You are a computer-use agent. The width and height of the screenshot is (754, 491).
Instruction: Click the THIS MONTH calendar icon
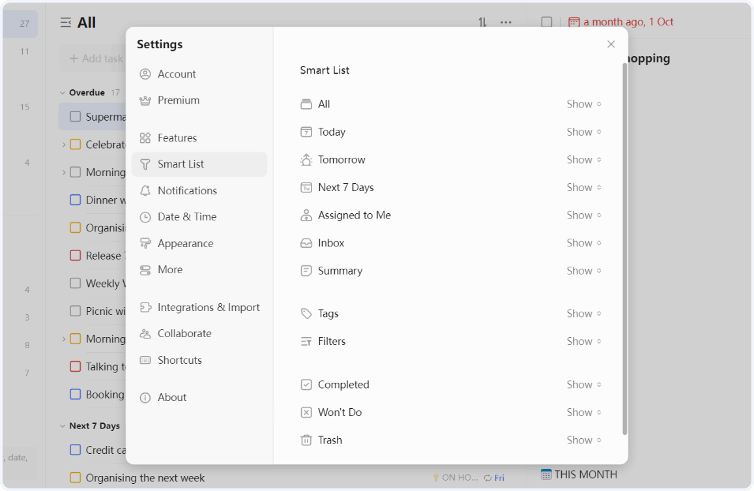click(547, 474)
